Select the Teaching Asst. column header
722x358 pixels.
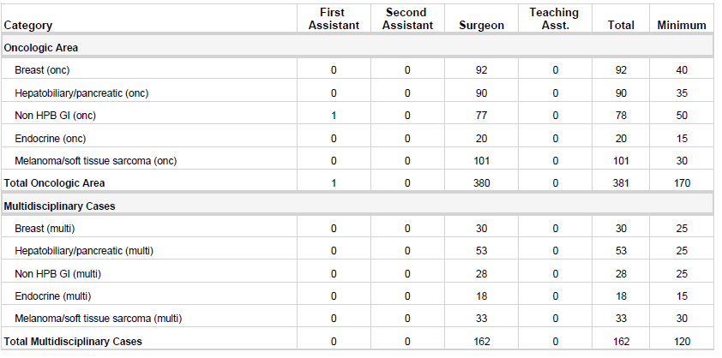coord(554,19)
